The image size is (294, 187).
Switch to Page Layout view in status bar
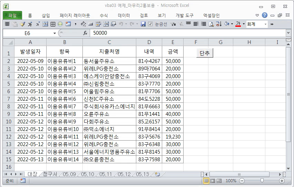(213, 181)
